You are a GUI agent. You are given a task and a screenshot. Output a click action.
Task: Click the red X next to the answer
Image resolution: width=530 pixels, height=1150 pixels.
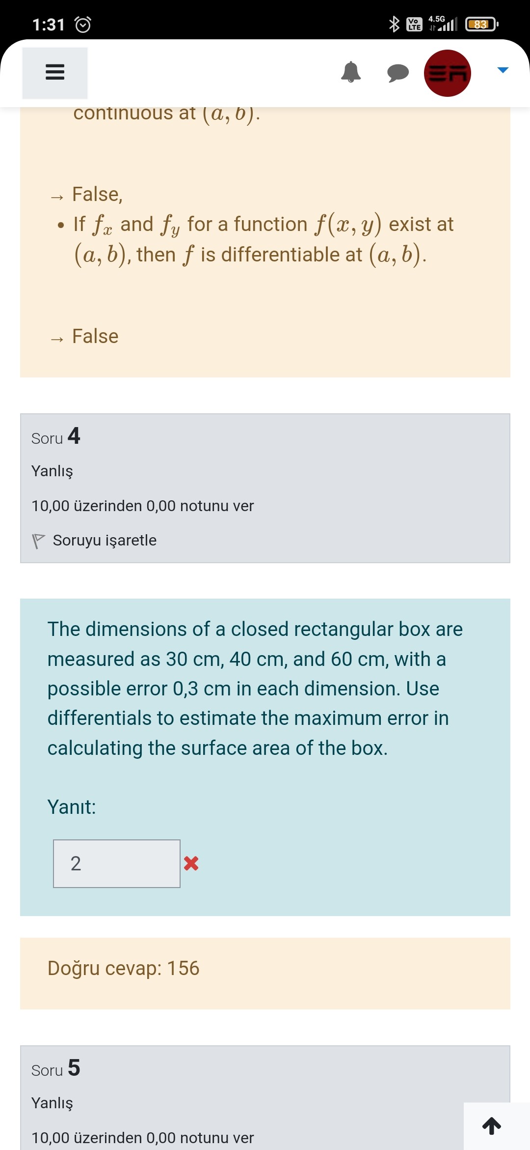192,862
